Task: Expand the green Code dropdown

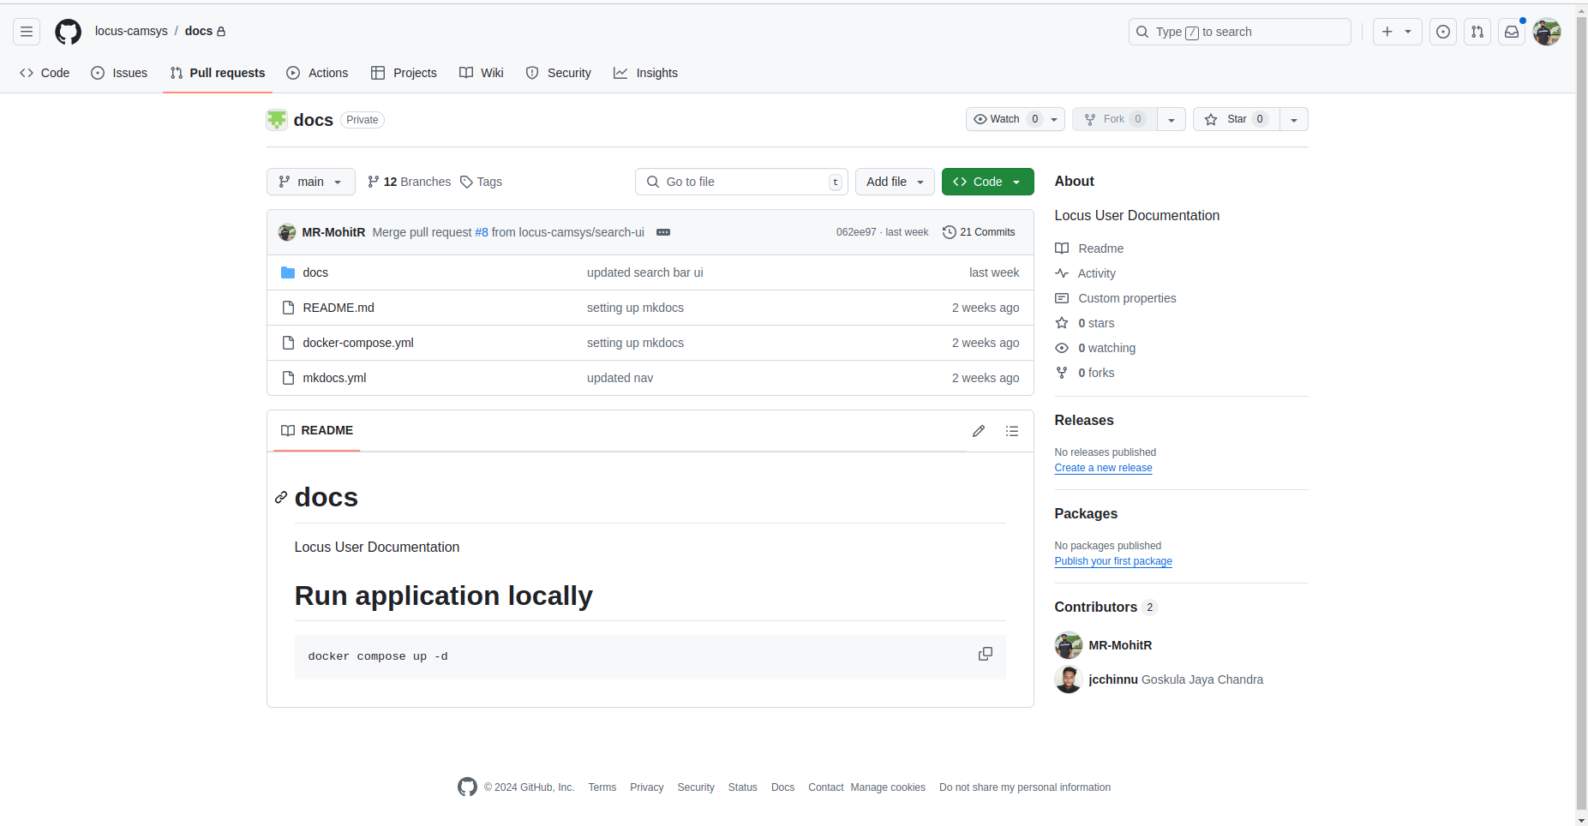Action: point(987,182)
